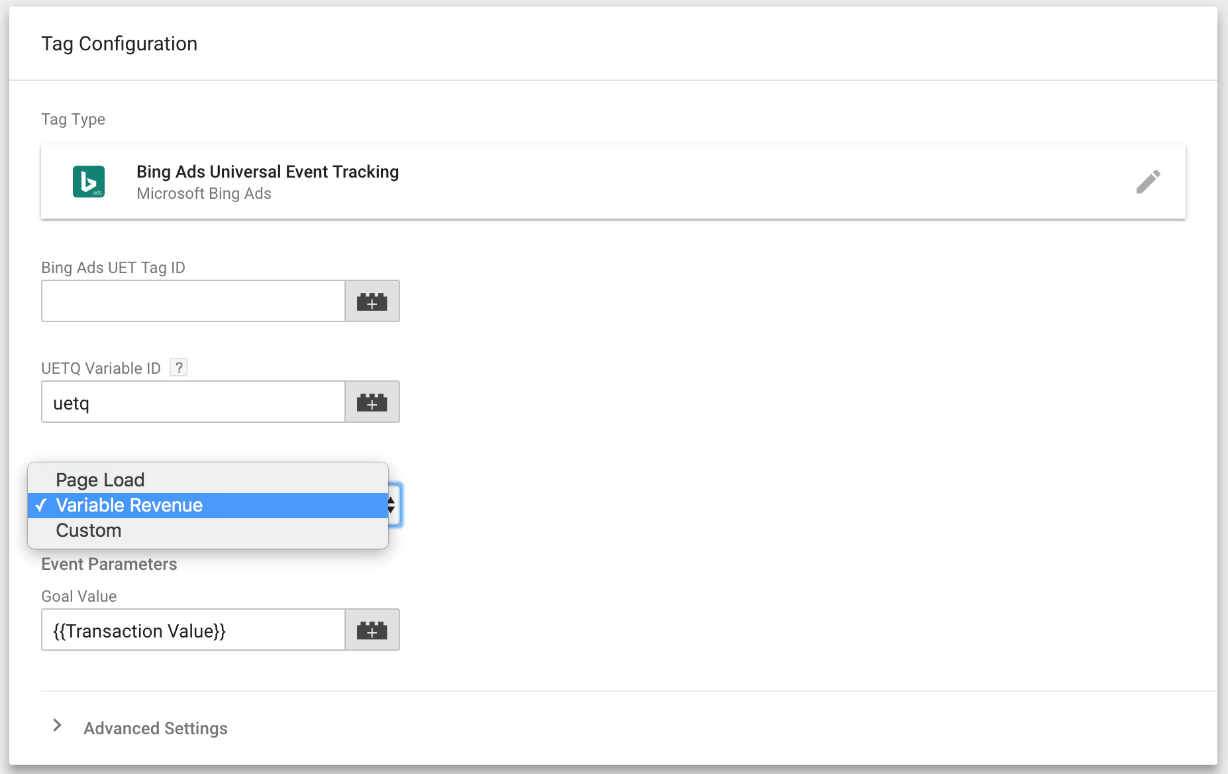Click the Goal Value field with Transaction Value
Image resolution: width=1228 pixels, height=774 pixels.
pos(193,630)
